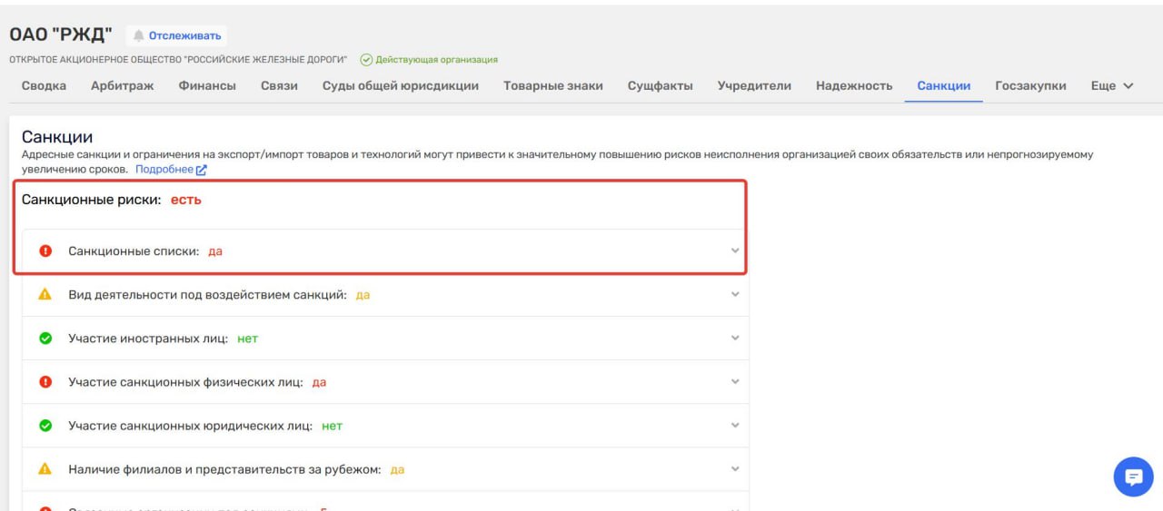Select the Наличие филиалов и представительств row
The image size is (1163, 511).
(x=224, y=469)
